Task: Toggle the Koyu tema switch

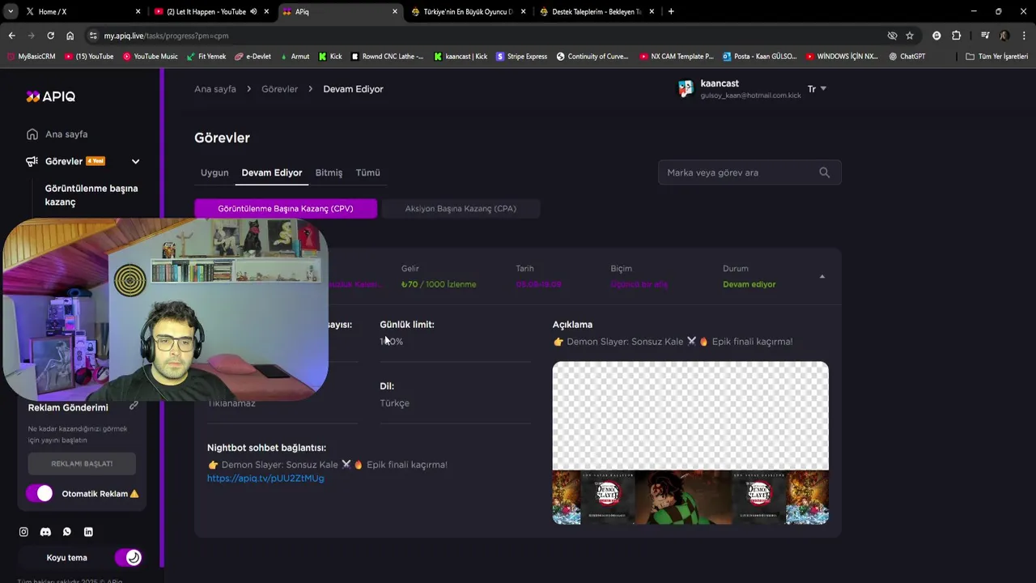Action: (128, 557)
